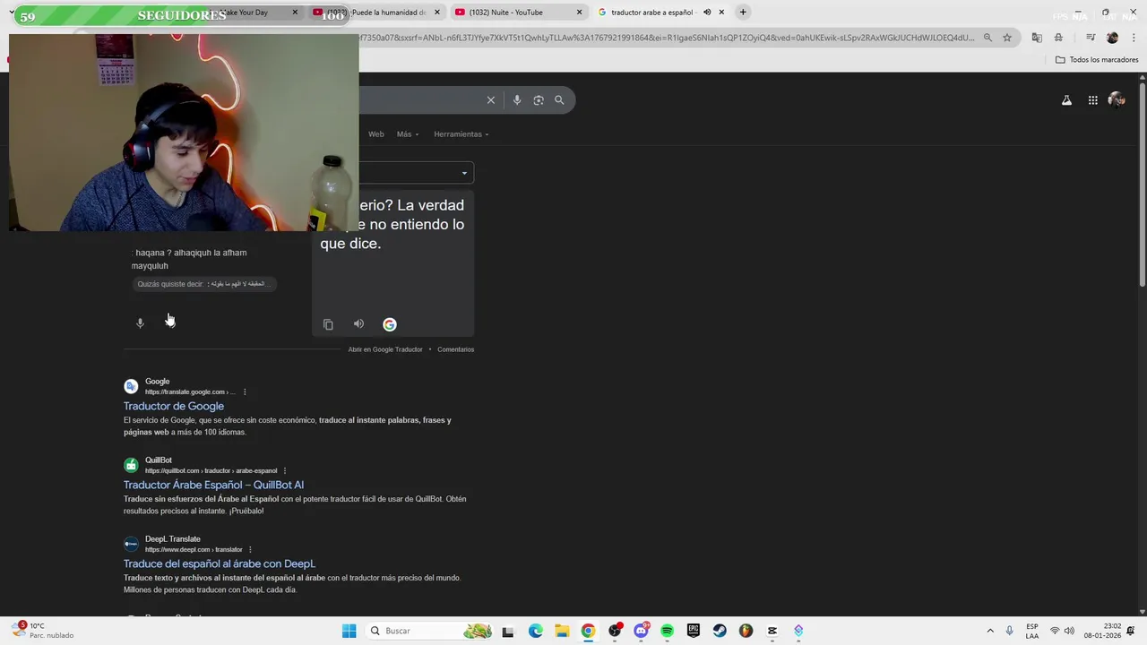The width and height of the screenshot is (1147, 645).
Task: Open Todos los marcadores folder
Action: coord(1097,60)
